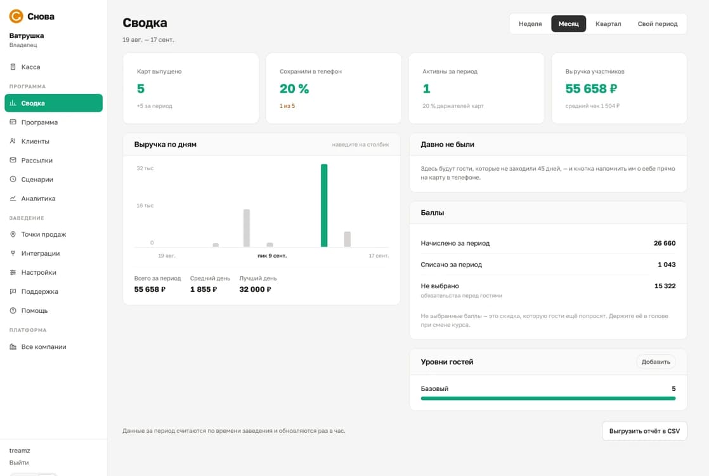This screenshot has height=476, width=709.
Task: Click the Лучший день value 32 000 ₽
Action: pos(255,289)
